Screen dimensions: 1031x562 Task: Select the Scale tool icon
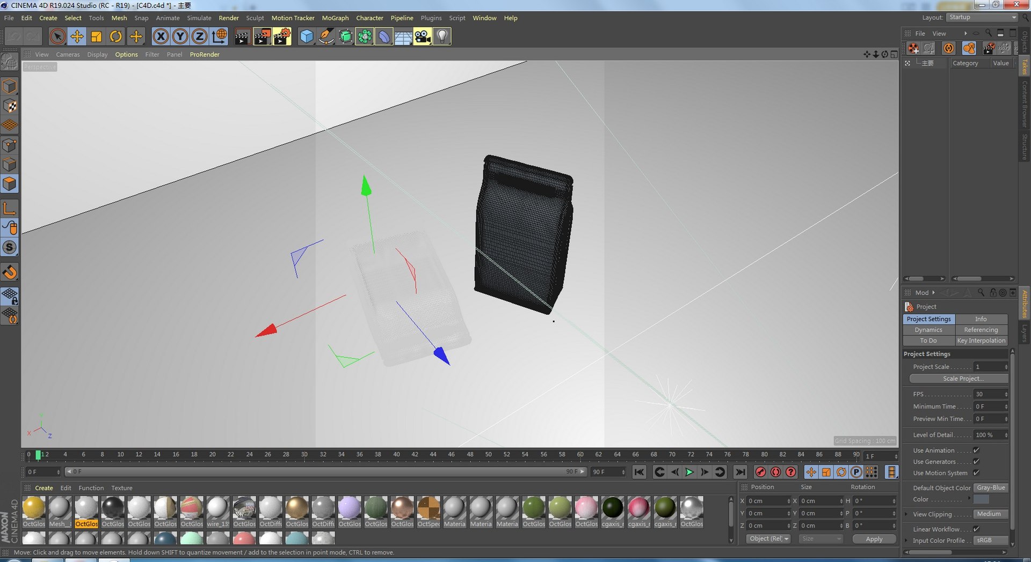(96, 36)
